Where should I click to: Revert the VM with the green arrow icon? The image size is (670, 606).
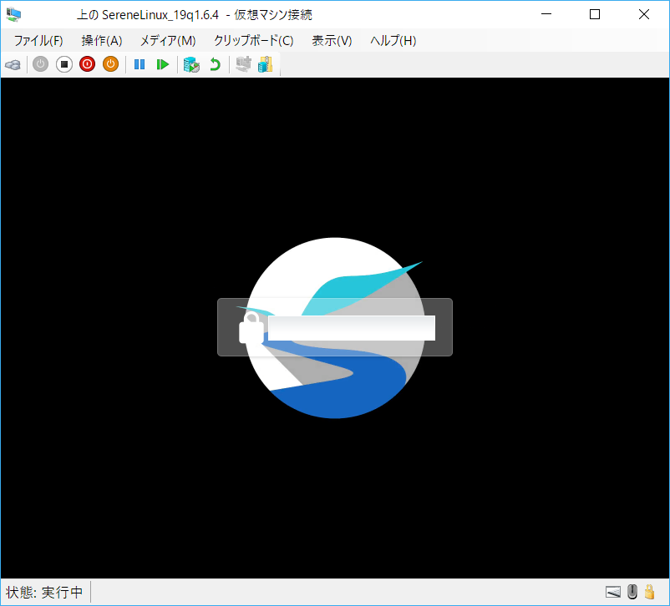tap(215, 64)
